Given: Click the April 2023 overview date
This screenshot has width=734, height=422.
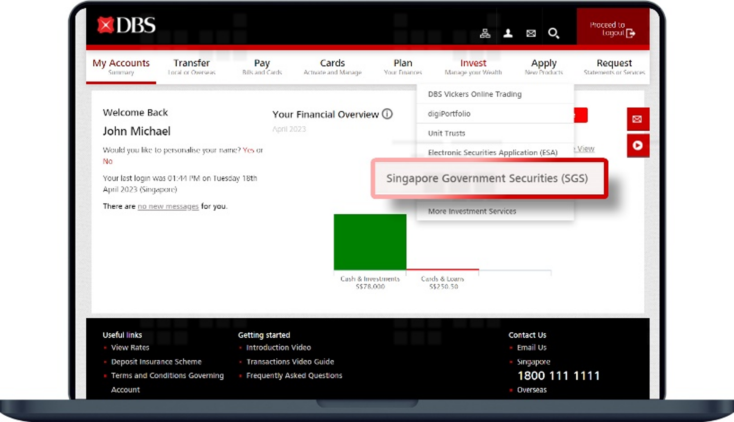Looking at the screenshot, I should [x=289, y=129].
